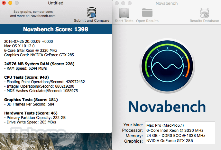
Task: Click the See graphs, comparisons text
Action: coord(33,14)
